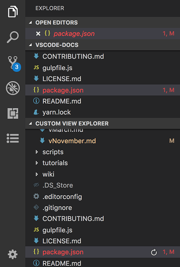The height and width of the screenshot is (267, 180).
Task: Click the refresh icon on package.json row
Action: click(154, 252)
